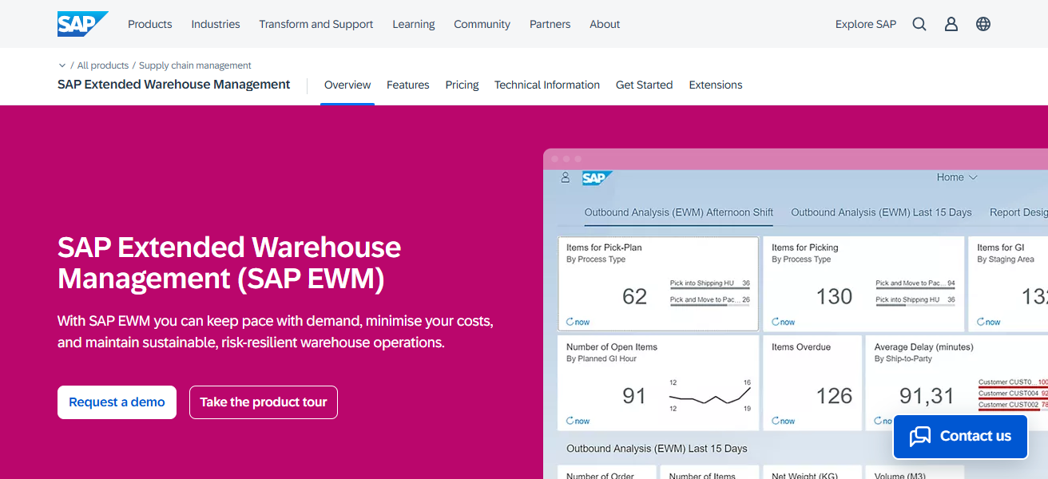Image resolution: width=1048 pixels, height=479 pixels.
Task: Select Outbound Analysis Last 15 Days tab
Action: click(882, 212)
